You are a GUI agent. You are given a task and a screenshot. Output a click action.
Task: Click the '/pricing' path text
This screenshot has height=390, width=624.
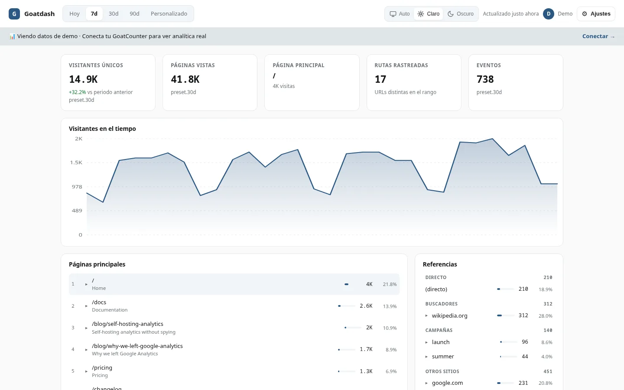click(102, 367)
